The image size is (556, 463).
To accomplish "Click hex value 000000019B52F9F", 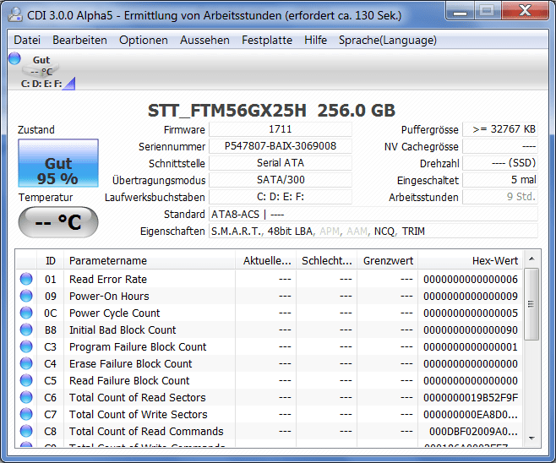I will pos(470,398).
